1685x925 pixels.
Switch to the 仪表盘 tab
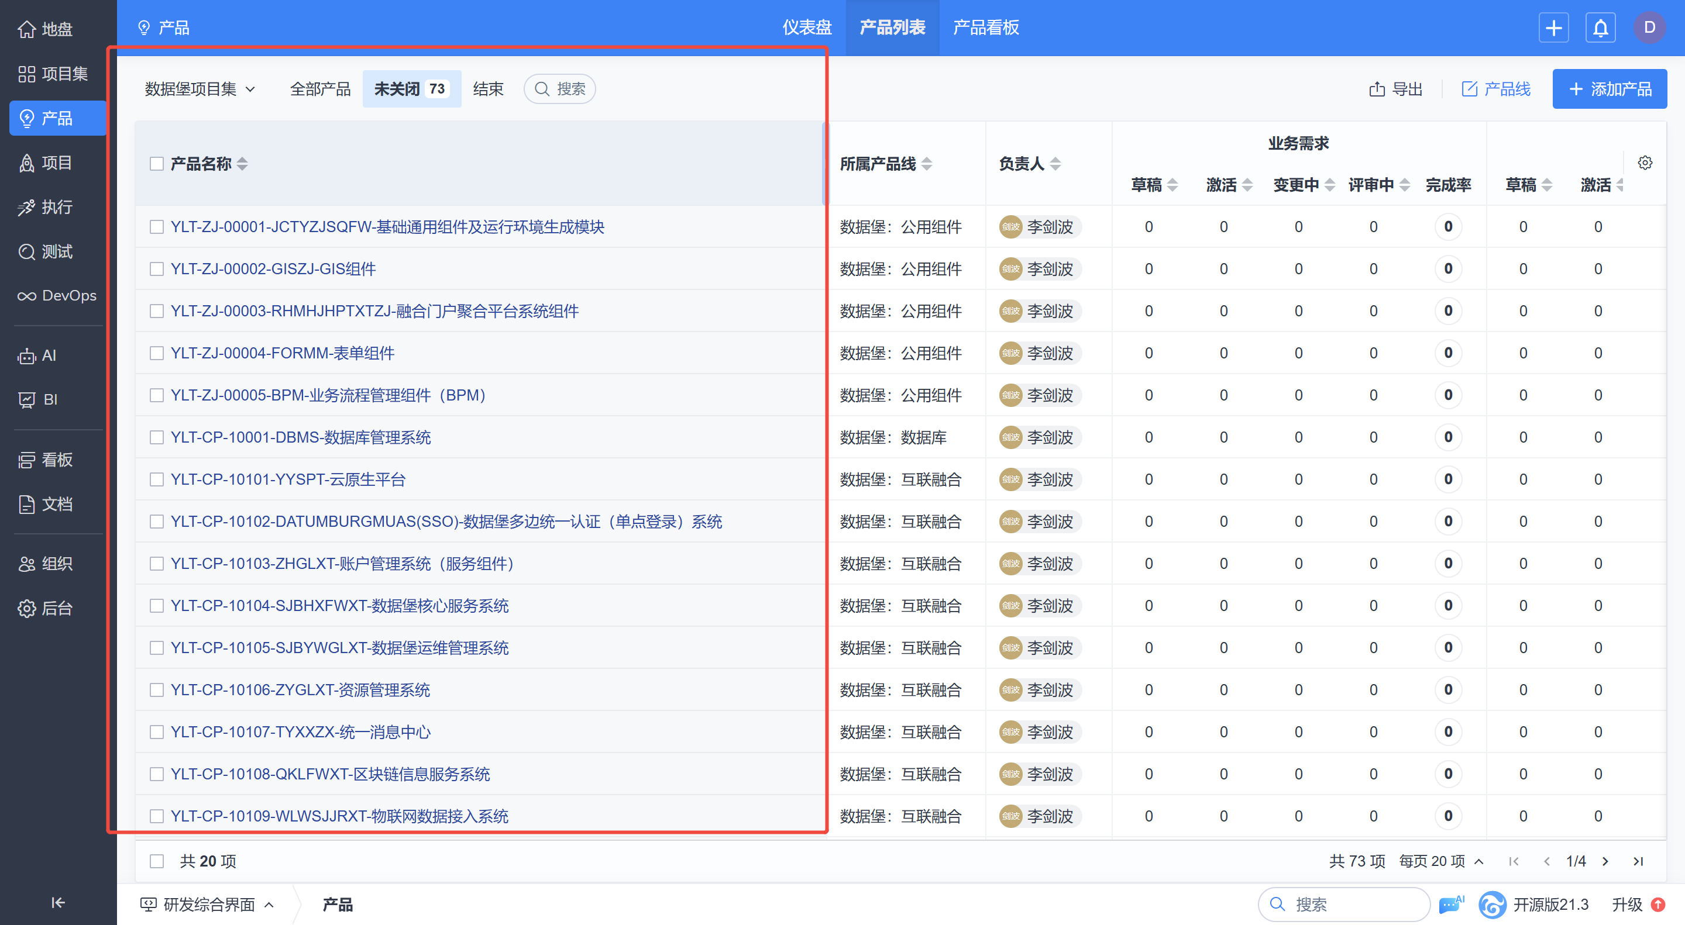click(807, 27)
